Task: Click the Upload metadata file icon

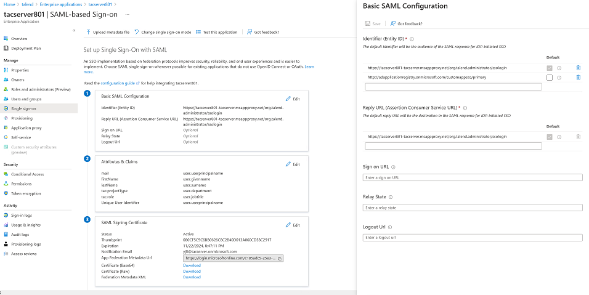Action: tap(89, 32)
